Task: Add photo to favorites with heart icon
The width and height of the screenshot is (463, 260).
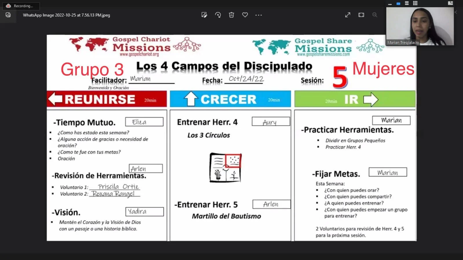Action: pos(245,15)
